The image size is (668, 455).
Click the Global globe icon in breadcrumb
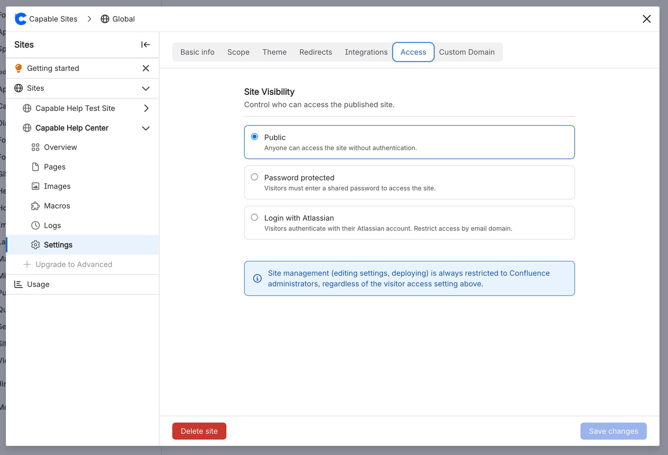(105, 19)
